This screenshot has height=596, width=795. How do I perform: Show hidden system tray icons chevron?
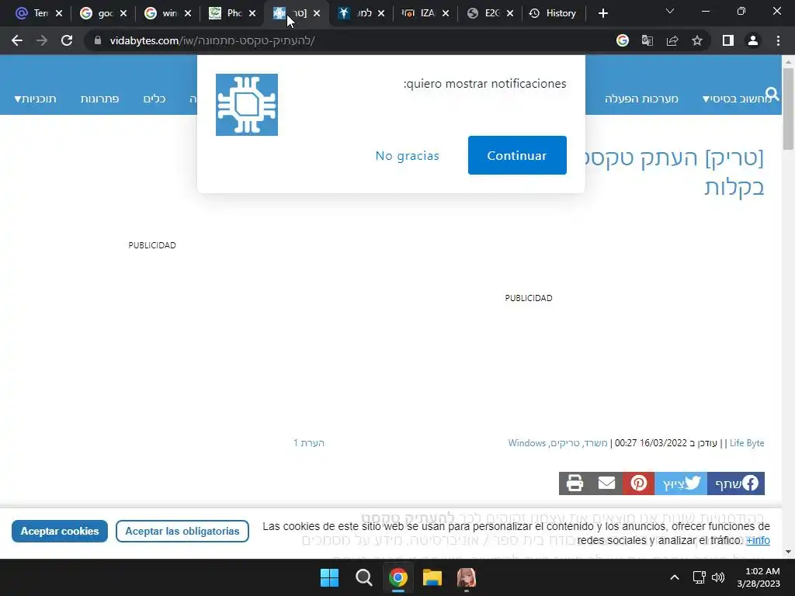coord(675,577)
